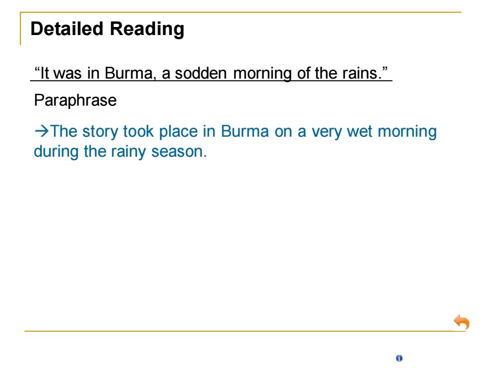This screenshot has height=368, width=490.
Task: Click the word 'season.' in paraphrase
Action: 179,151
